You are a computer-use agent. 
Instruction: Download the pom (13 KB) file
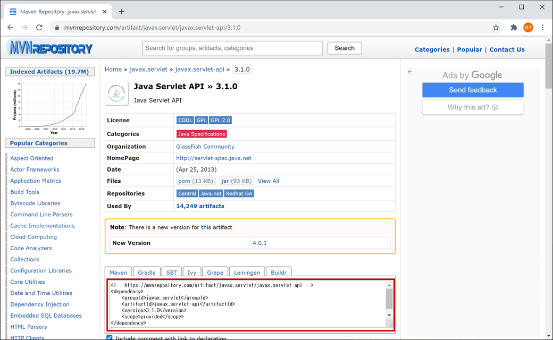tap(196, 181)
